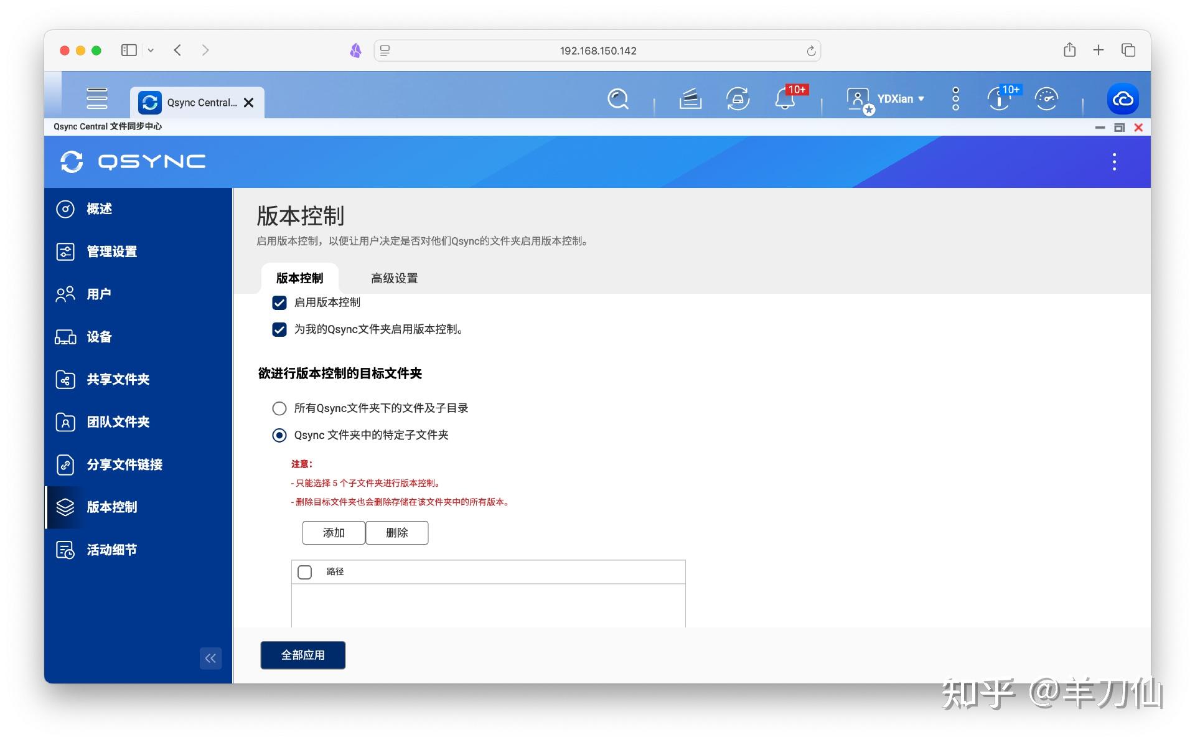1195x742 pixels.
Task: Open the QTS global search
Action: point(617,98)
